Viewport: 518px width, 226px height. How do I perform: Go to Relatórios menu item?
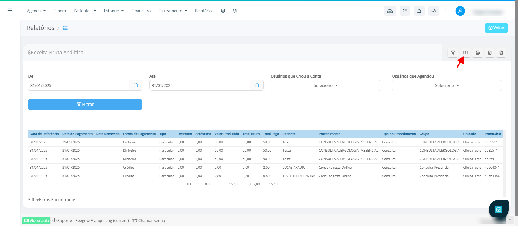[x=204, y=11]
